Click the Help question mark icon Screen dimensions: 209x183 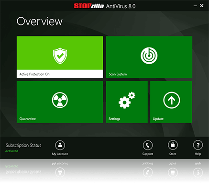pos(198,145)
